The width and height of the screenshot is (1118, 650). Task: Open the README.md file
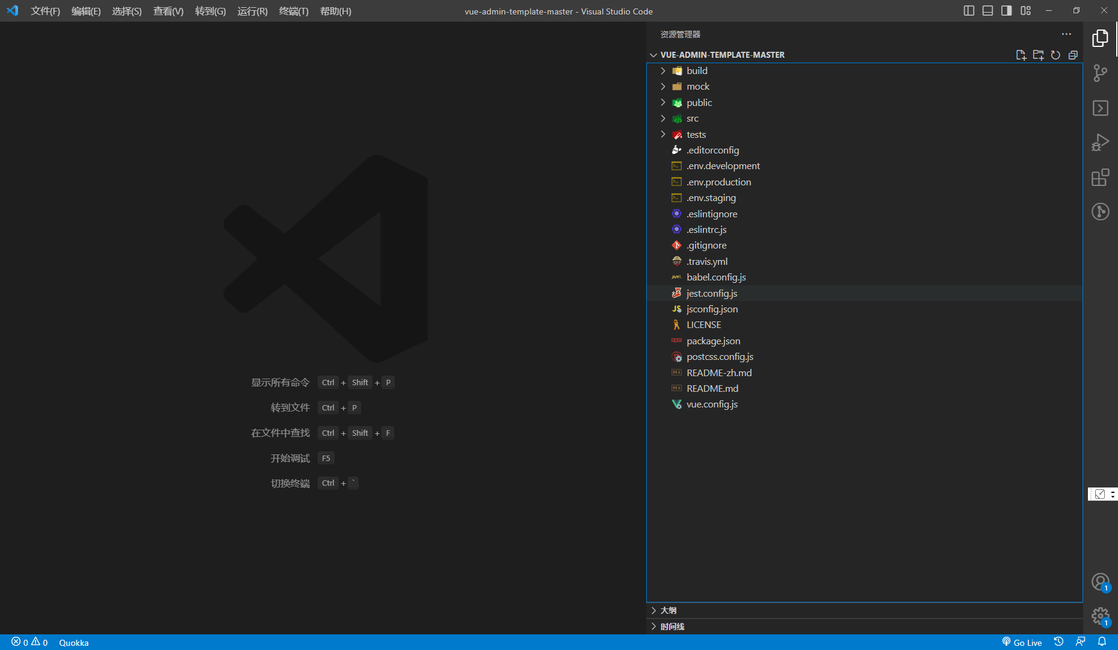point(865,389)
